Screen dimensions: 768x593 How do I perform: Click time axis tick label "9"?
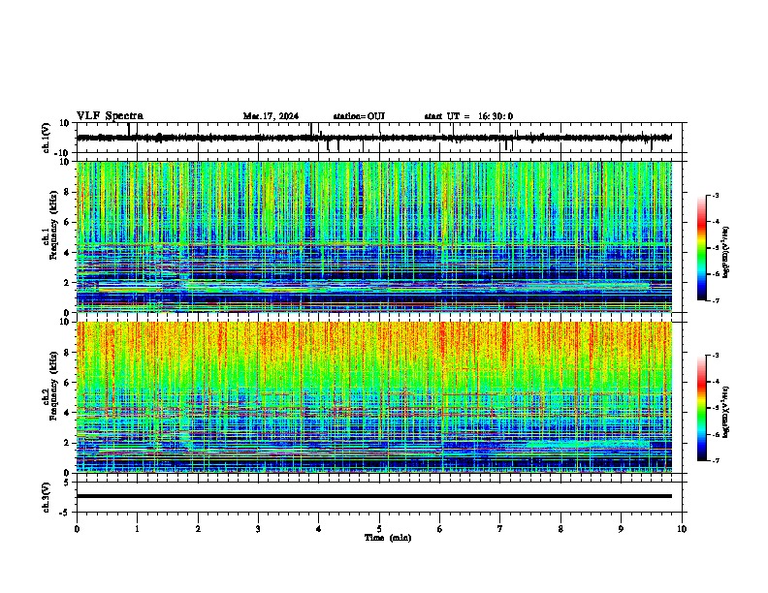point(621,529)
